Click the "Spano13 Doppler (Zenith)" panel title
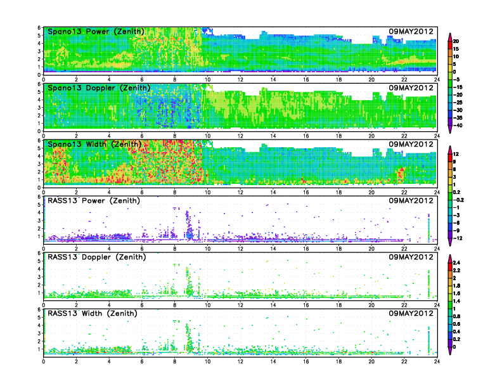The image size is (502, 388). tap(99, 88)
